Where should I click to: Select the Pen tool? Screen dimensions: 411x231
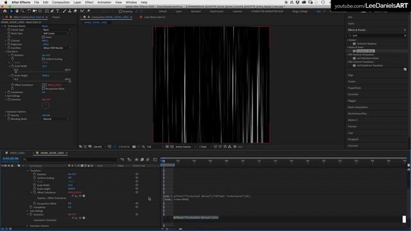tap(52, 12)
